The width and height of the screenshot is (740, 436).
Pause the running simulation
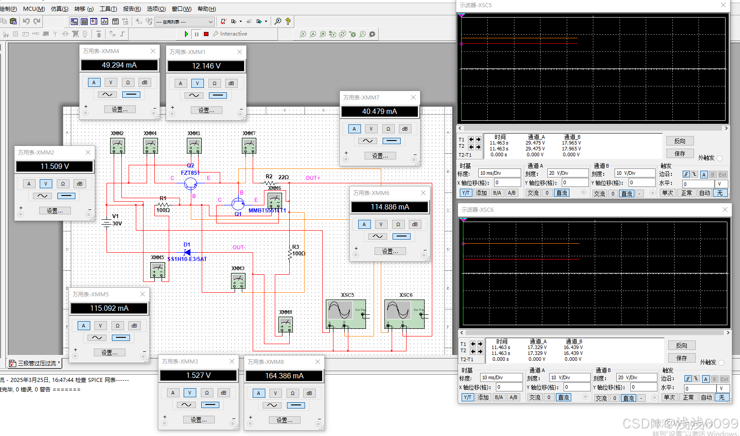[x=197, y=34]
